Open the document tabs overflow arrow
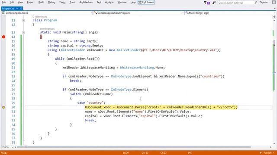 275,9
